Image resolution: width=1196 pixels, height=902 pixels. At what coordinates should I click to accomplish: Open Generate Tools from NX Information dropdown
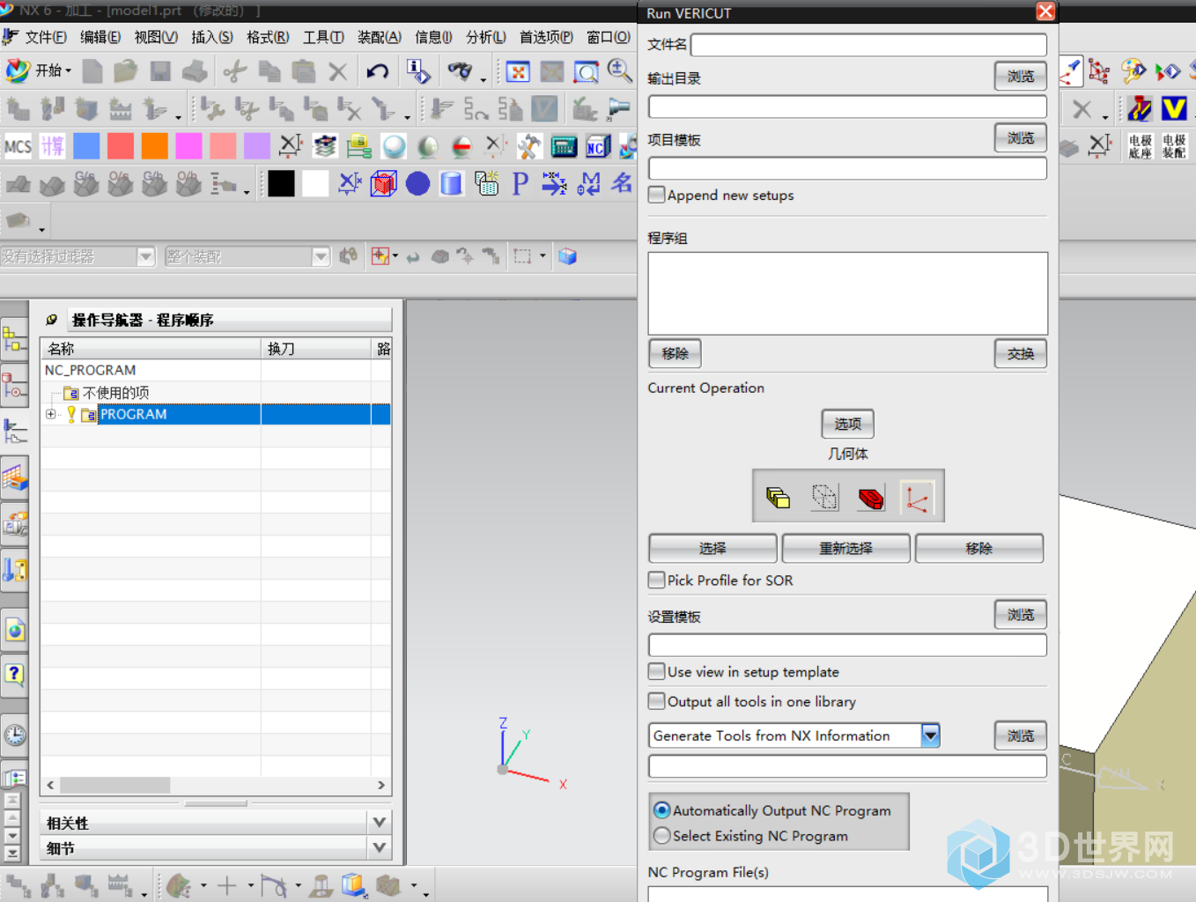coord(931,736)
